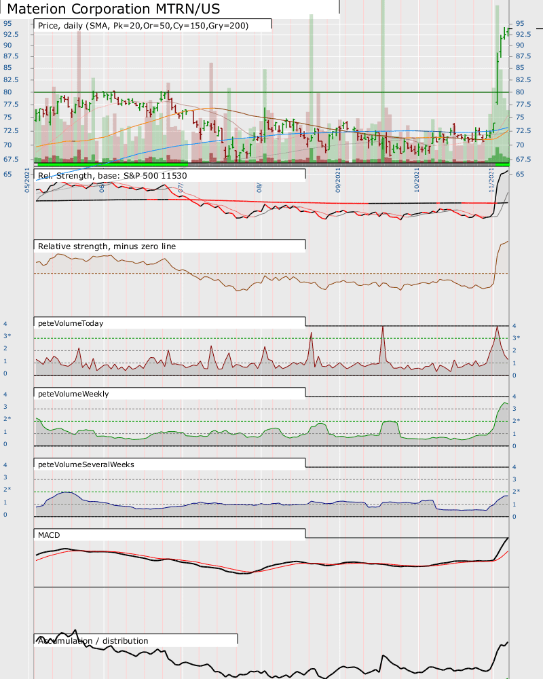Click the 09/2021 date axis label
Screen dimensions: 543x679
(338, 180)
